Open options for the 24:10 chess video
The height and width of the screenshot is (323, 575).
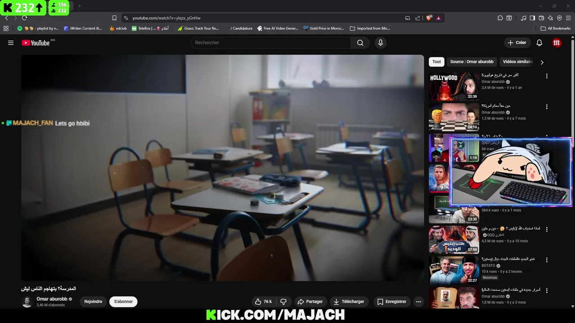tap(547, 107)
